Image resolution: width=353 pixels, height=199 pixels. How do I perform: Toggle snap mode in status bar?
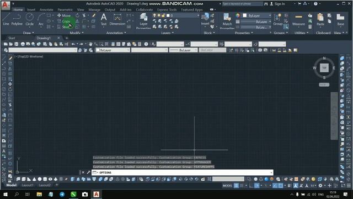click(x=242, y=186)
